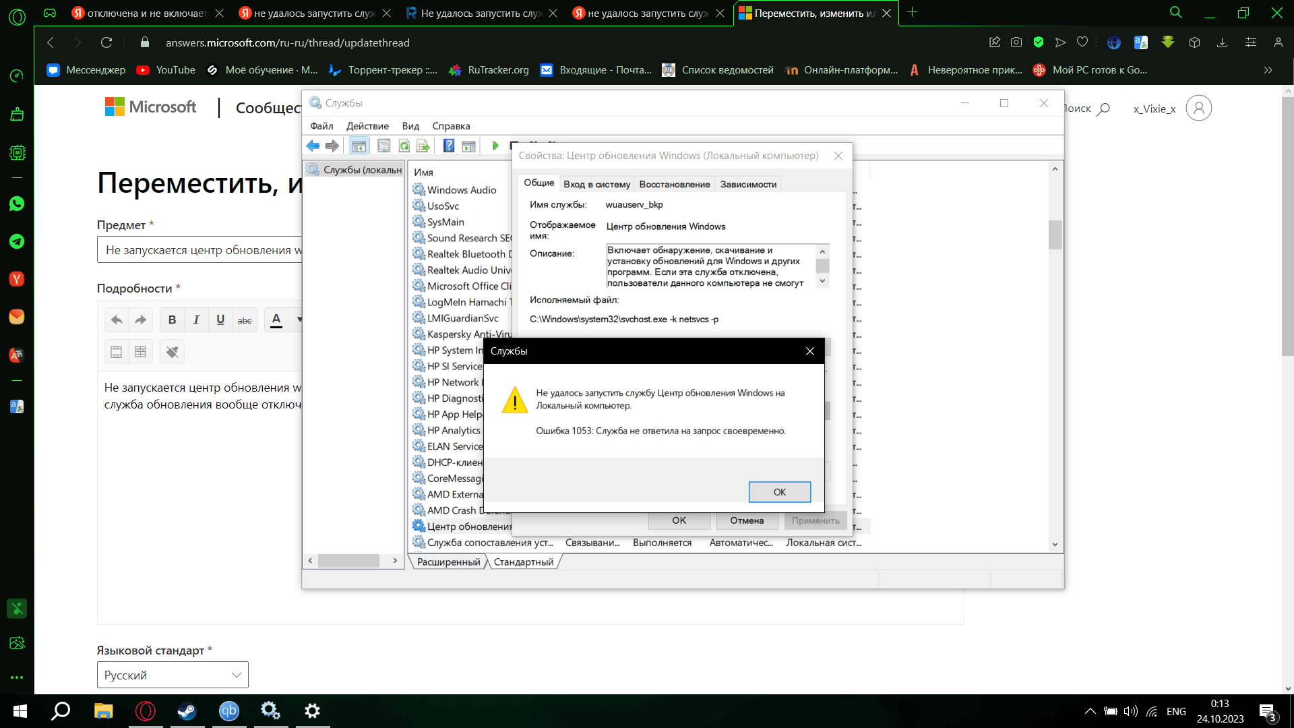Open the sidebar three-dots more menu
This screenshot has height=728, width=1294.
click(17, 677)
